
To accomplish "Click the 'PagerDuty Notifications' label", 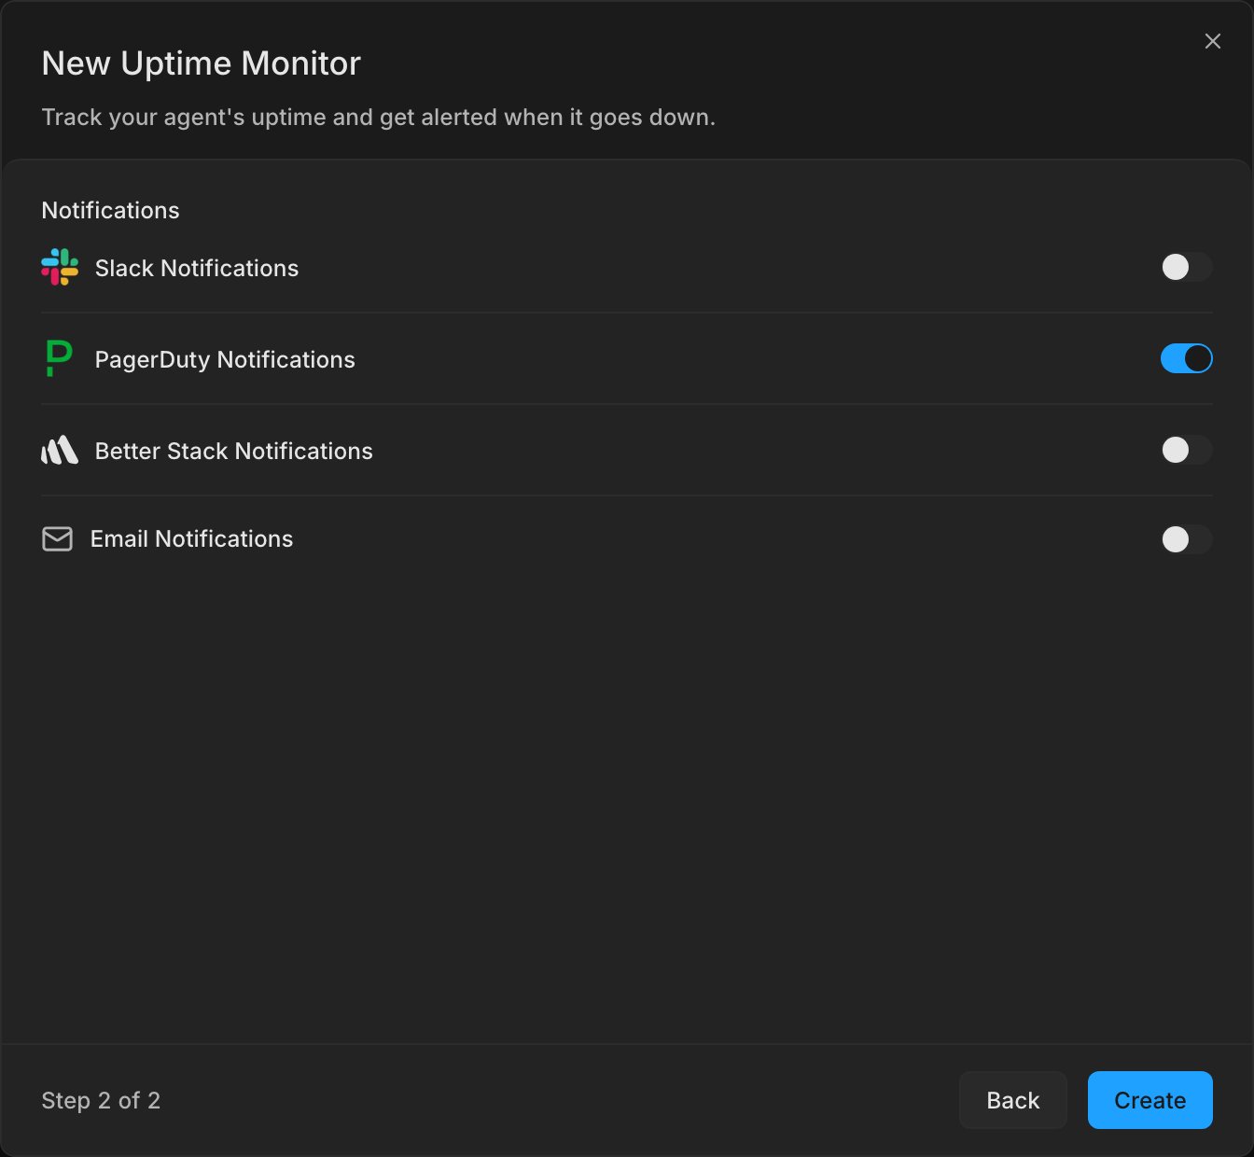I will [x=225, y=359].
